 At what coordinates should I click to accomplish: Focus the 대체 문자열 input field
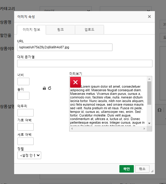(85, 64)
